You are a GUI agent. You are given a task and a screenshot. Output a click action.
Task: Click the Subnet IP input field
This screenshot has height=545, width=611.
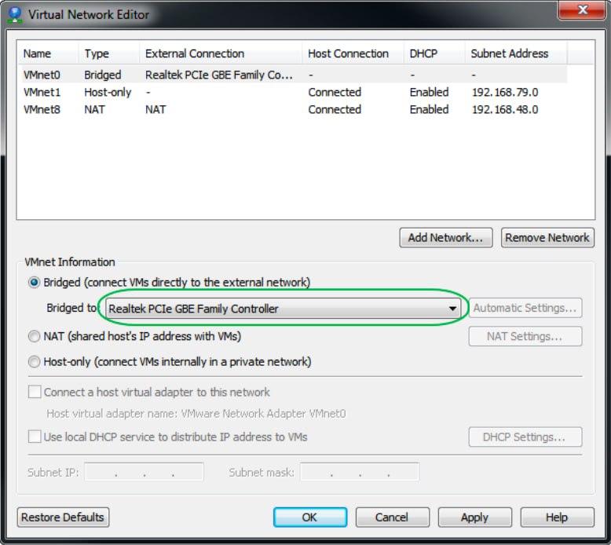pyautogui.click(x=145, y=472)
